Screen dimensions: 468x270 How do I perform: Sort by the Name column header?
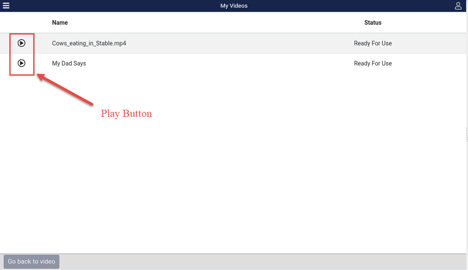point(60,23)
